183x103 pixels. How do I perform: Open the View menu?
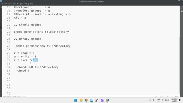14,4
